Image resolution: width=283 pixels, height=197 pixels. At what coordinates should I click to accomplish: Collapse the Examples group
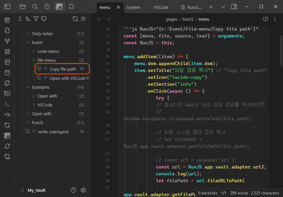pos(28,87)
